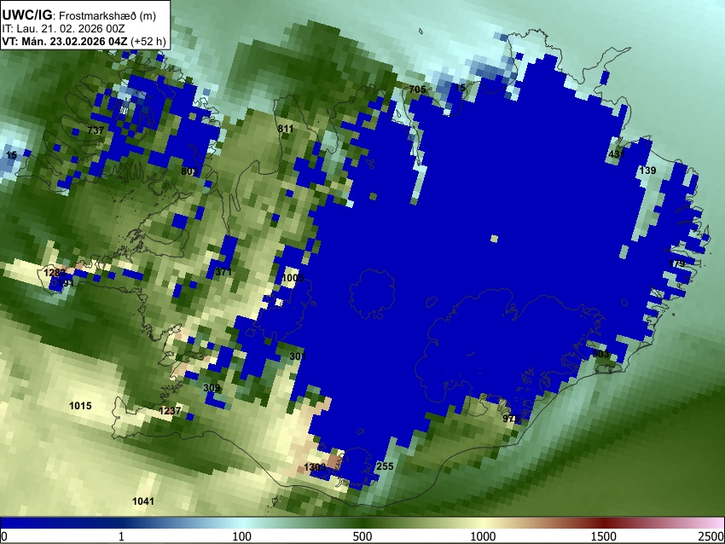The width and height of the screenshot is (725, 544).
Task: Click the 1500 tick label on colorbar
Action: pyautogui.click(x=604, y=536)
